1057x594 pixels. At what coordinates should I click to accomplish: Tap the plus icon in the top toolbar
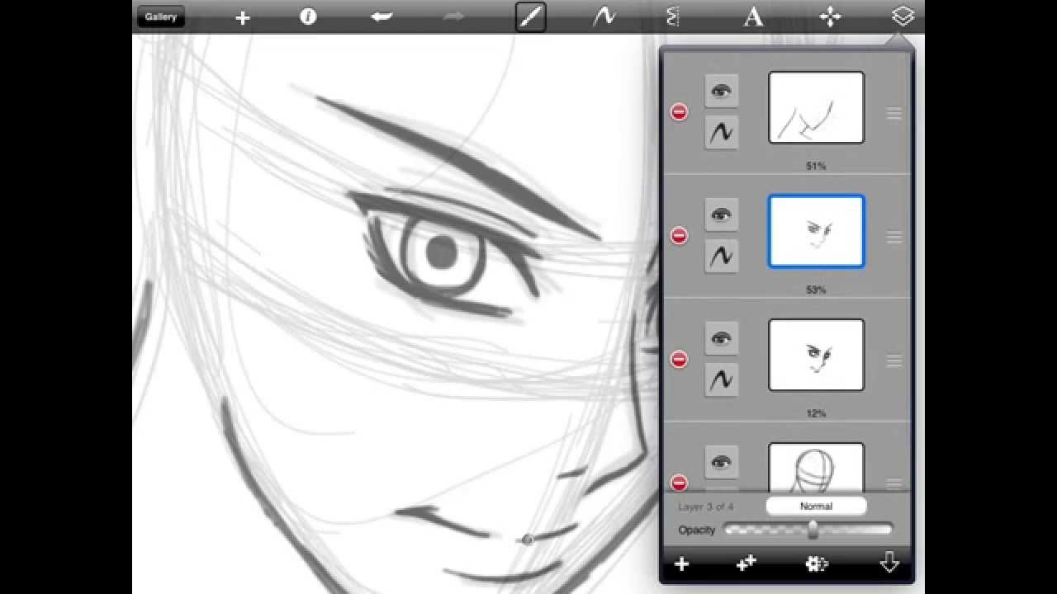242,17
